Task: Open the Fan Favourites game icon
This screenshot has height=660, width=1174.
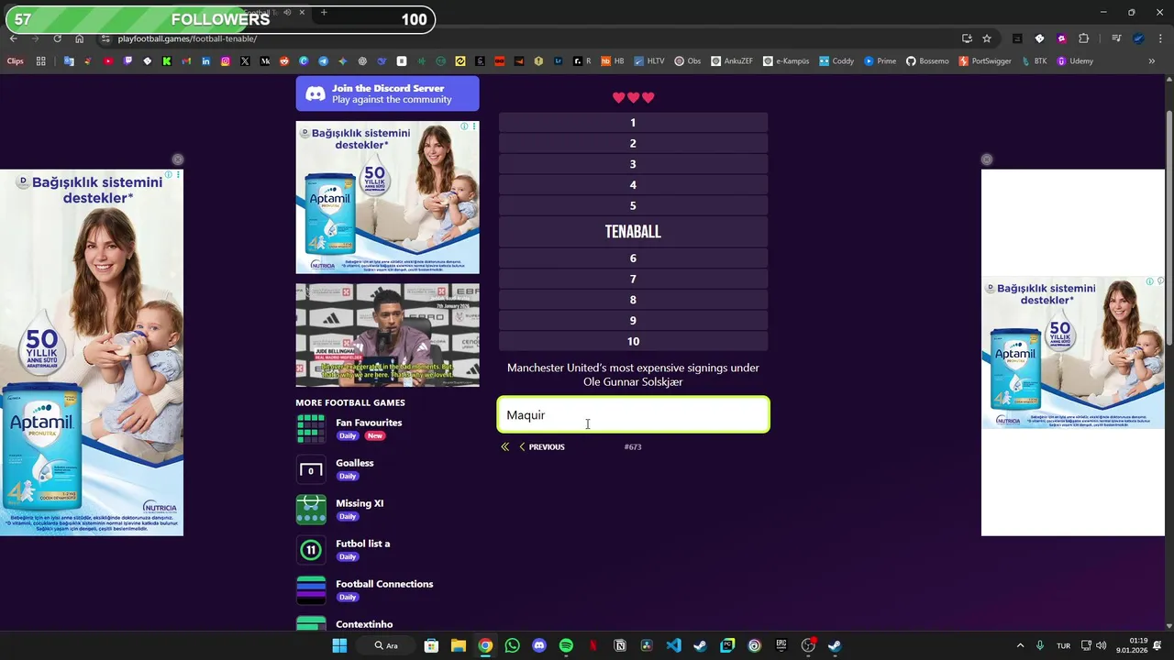Action: (311, 429)
